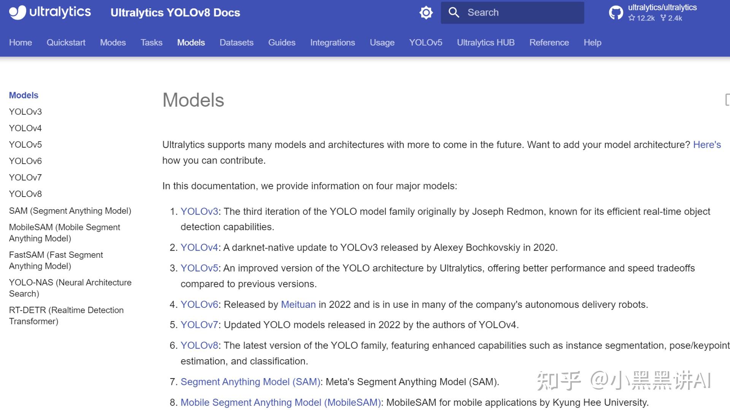The height and width of the screenshot is (410, 730).
Task: Click the Meituan link
Action: 298,304
